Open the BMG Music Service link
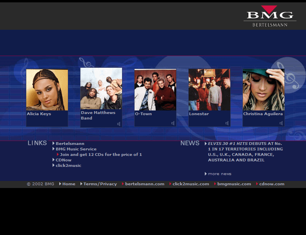This screenshot has width=306, height=235. click(x=76, y=149)
